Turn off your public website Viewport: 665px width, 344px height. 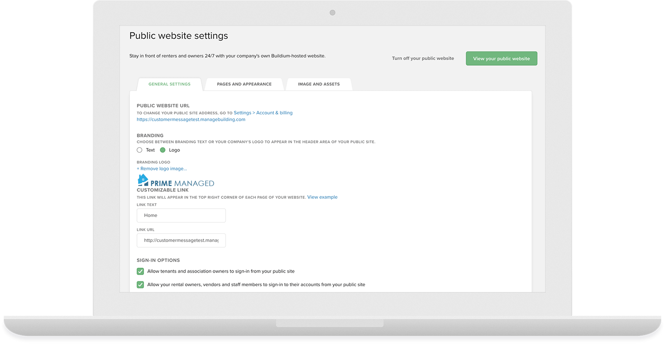(423, 58)
